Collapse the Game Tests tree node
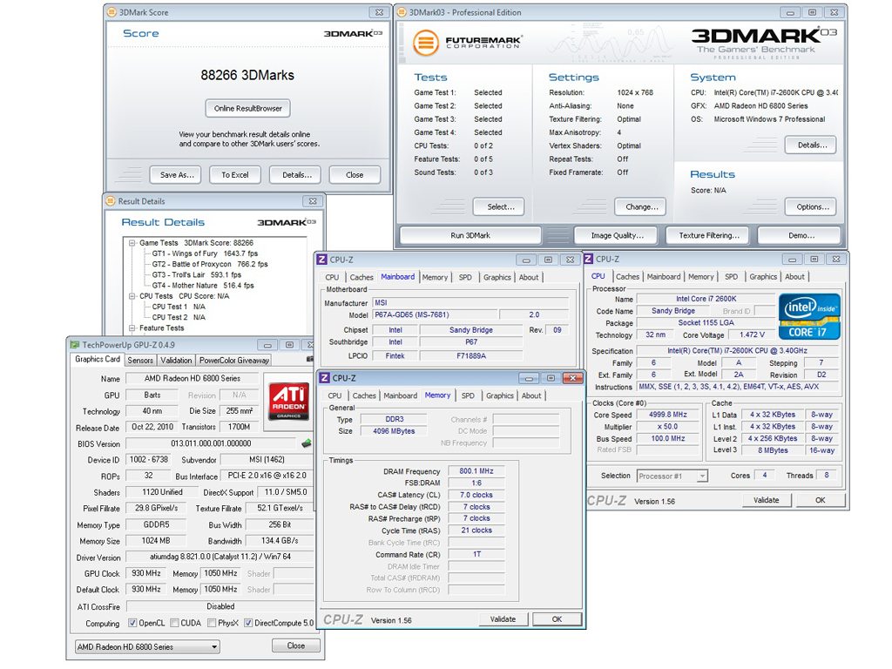This screenshot has height=669, width=892. coord(132,243)
